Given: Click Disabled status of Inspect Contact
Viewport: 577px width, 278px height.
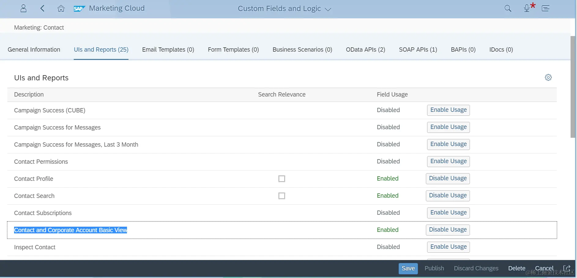Looking at the screenshot, I should [x=388, y=247].
